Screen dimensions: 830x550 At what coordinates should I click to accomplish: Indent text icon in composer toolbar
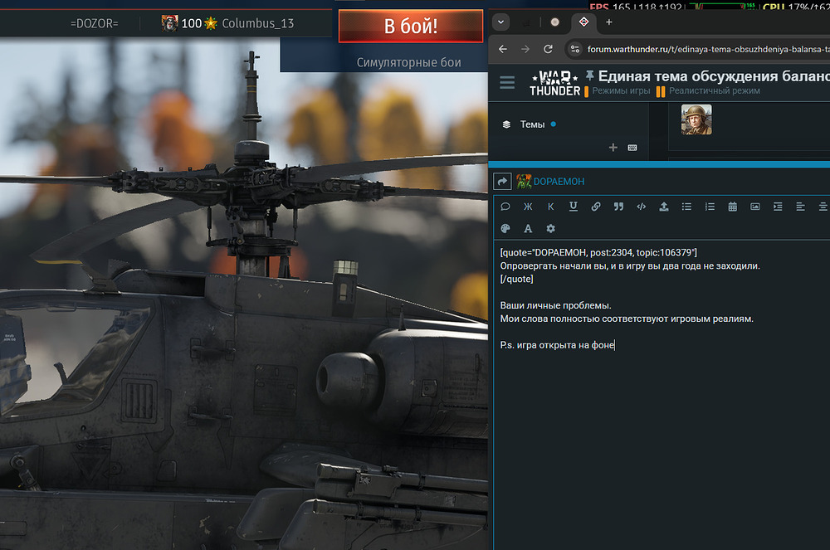tap(778, 207)
